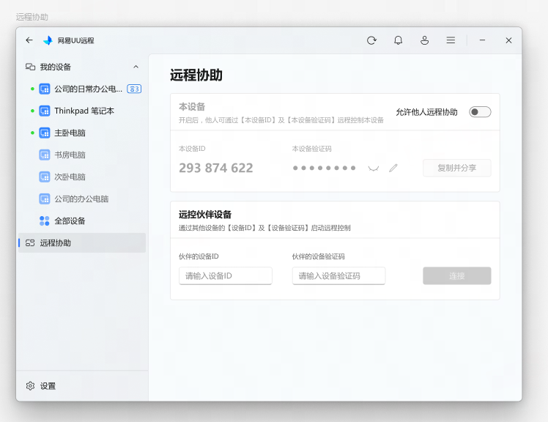The width and height of the screenshot is (548, 422).
Task: Collapse the 我的设备 section chevron
Action: (136, 67)
